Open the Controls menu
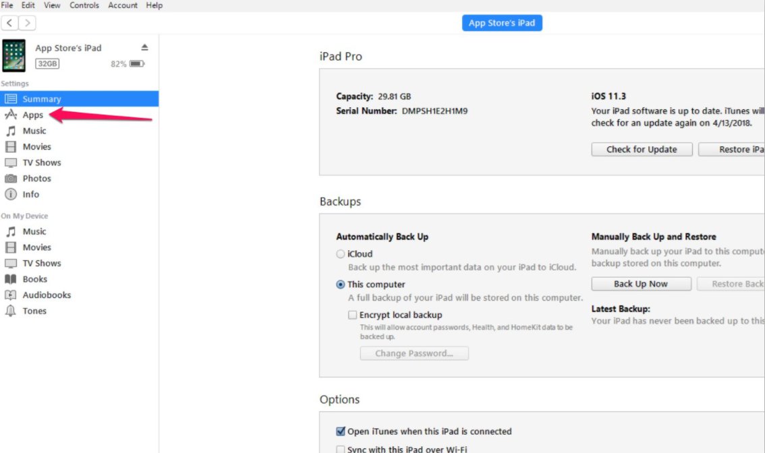The height and width of the screenshot is (453, 765). 84,5
